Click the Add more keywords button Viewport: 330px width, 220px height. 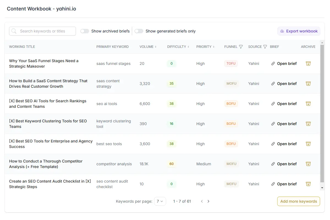click(298, 201)
